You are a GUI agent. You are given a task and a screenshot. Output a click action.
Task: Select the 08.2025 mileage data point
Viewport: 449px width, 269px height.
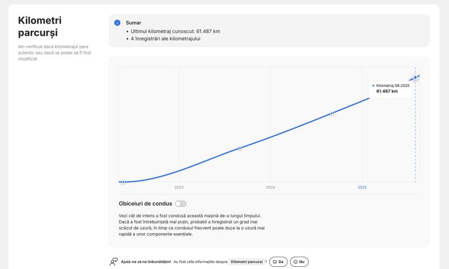click(x=415, y=77)
